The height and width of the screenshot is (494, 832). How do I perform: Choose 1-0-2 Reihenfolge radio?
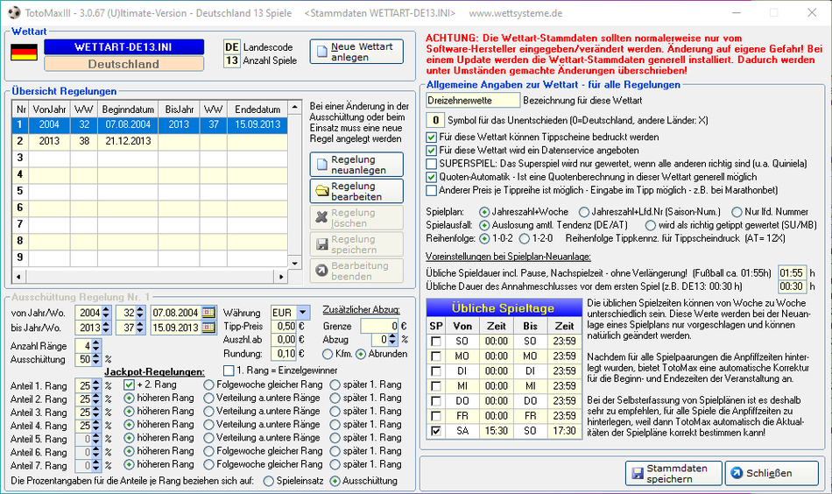[484, 239]
